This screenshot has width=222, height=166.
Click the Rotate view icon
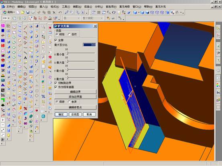114,12
